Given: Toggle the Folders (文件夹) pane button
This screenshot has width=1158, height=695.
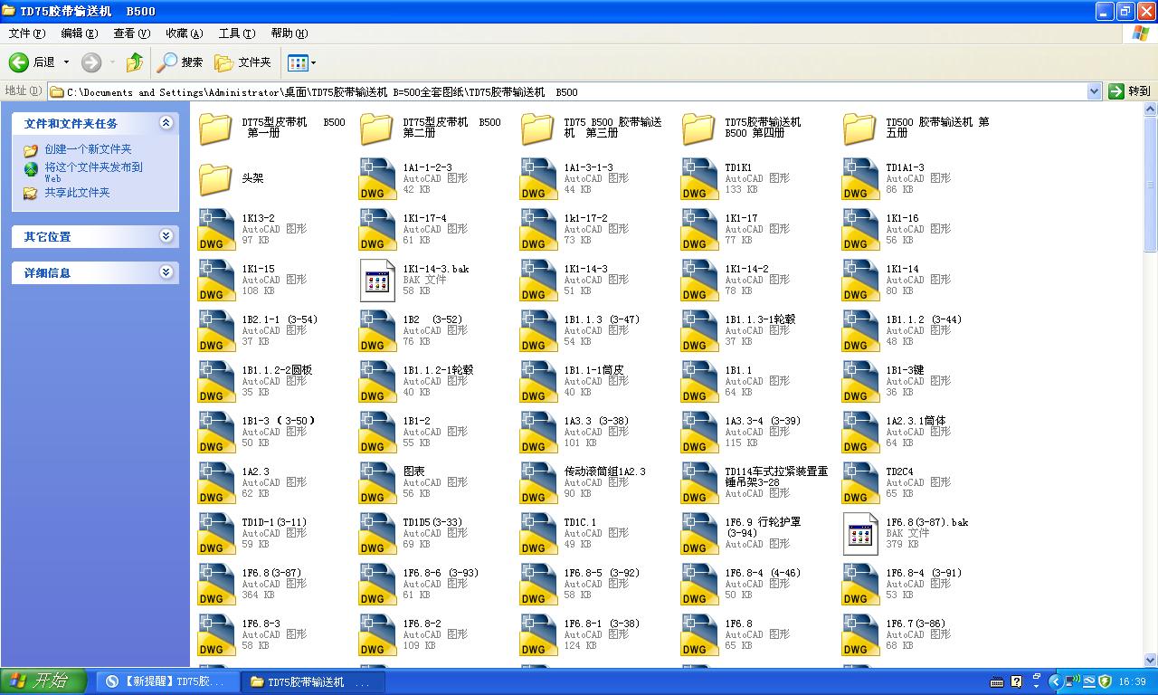Looking at the screenshot, I should (x=242, y=62).
